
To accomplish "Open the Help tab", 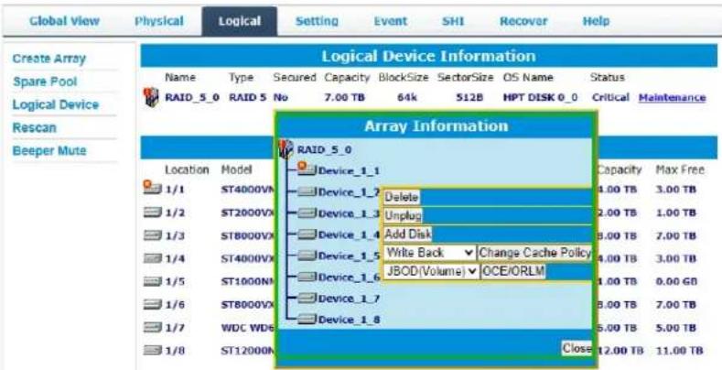I will click(596, 21).
